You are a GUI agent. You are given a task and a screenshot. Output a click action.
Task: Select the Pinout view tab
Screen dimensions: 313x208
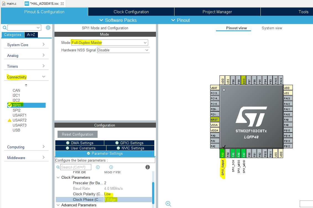coord(236,28)
